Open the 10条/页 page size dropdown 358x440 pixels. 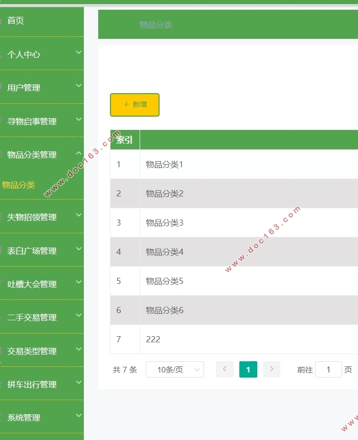[175, 369]
